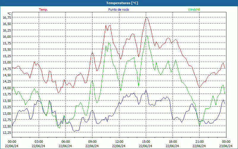The width and height of the screenshot is (238, 149).
Task: Click the 09:00 time axis label
Action: pos(92,142)
